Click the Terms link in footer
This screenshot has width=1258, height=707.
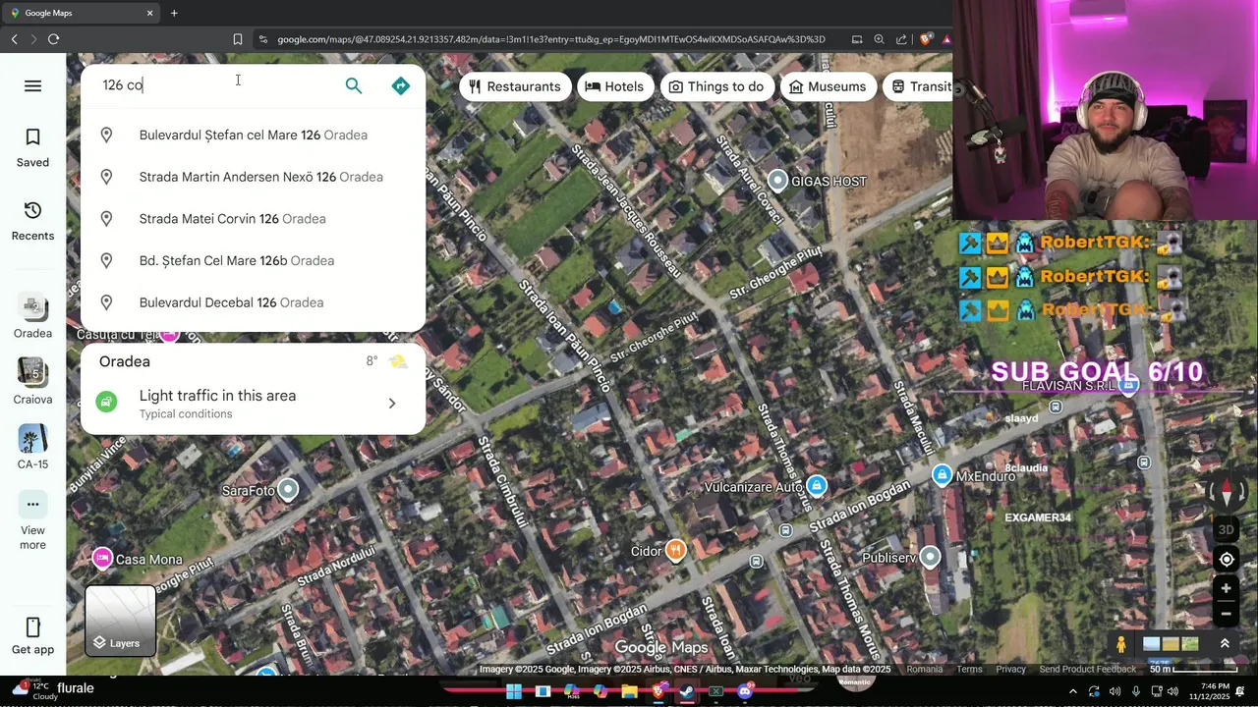[x=969, y=670]
